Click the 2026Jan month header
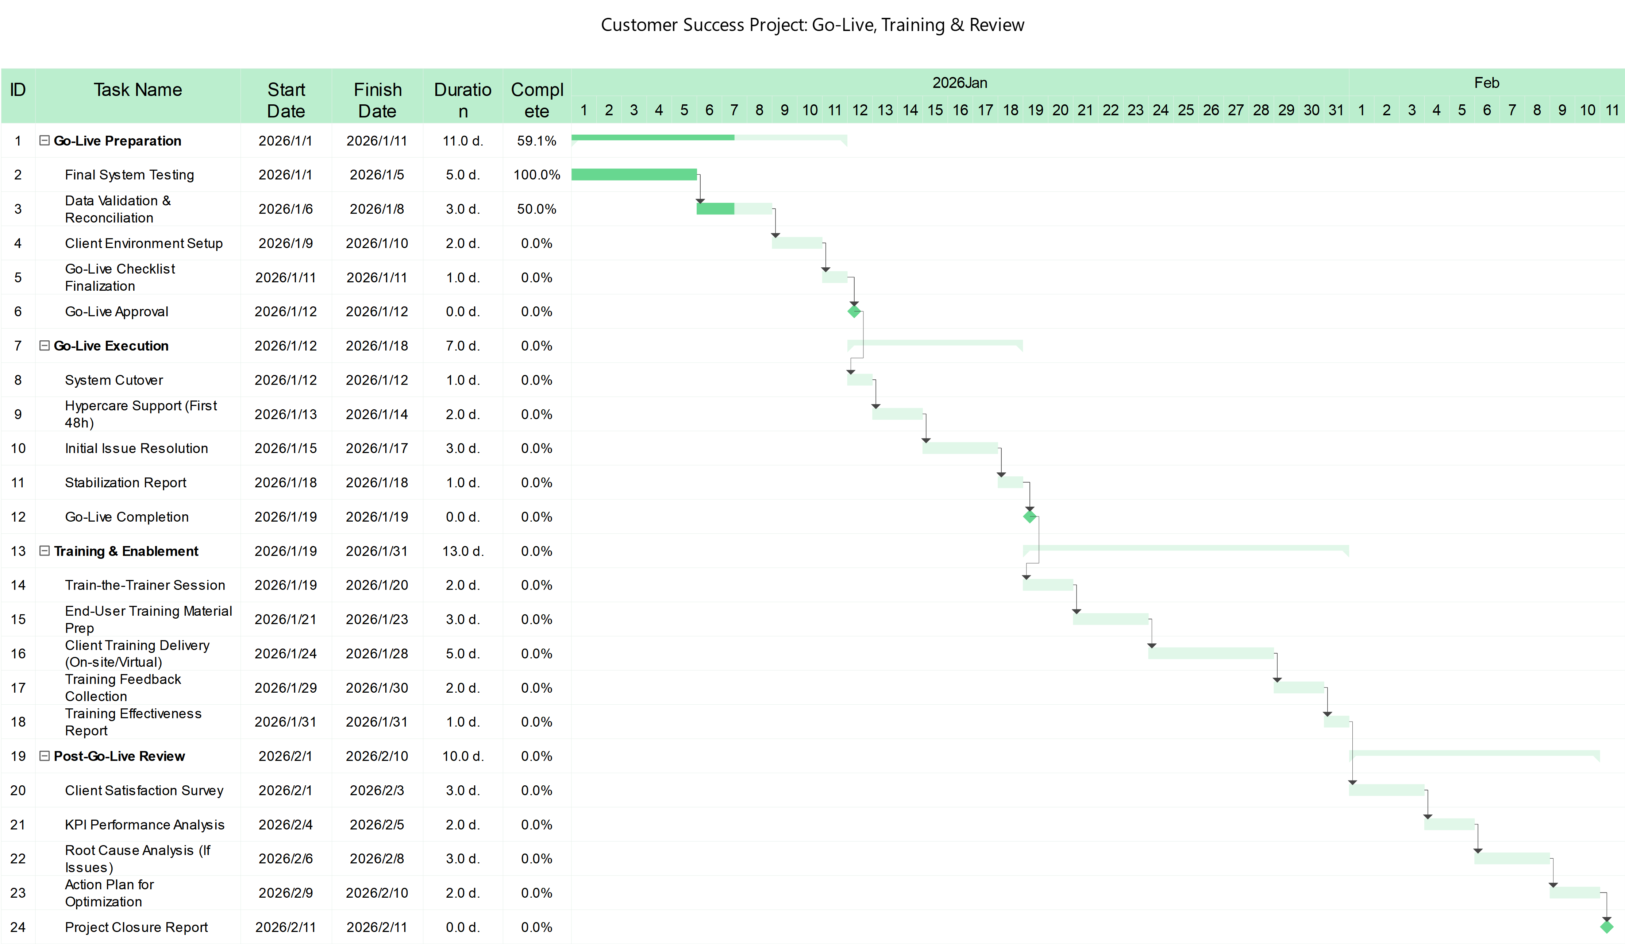1625x944 pixels. click(959, 82)
